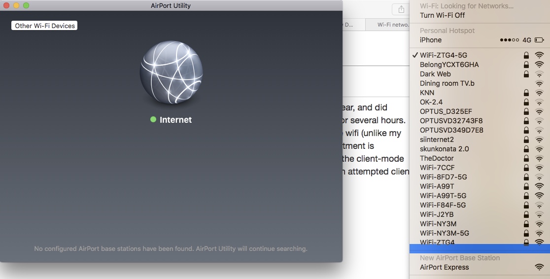Choose the WiFi-NY3M network

pos(480,224)
